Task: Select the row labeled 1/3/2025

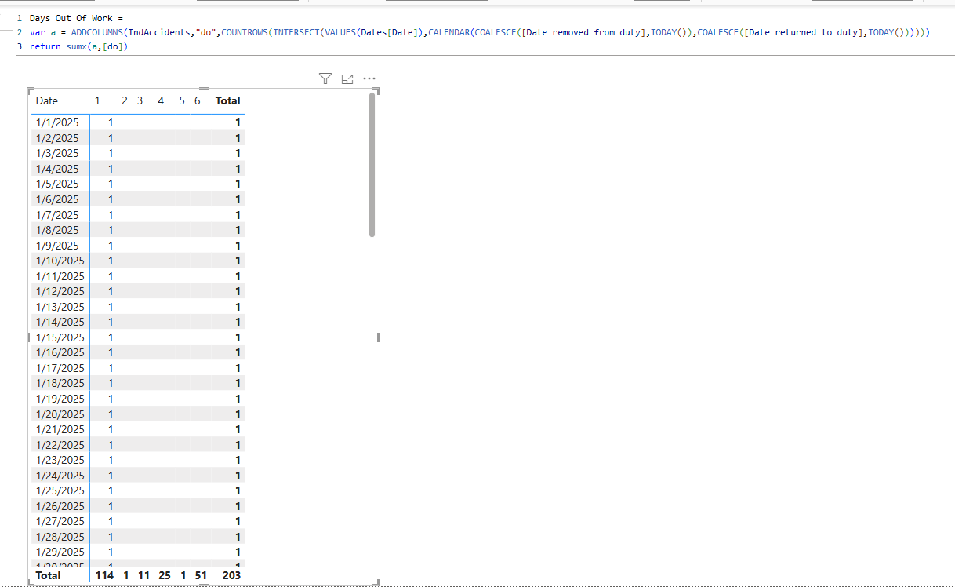Action: [138, 153]
